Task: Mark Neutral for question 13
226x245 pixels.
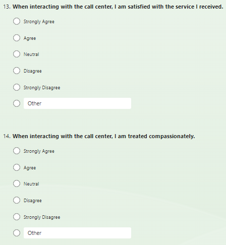Action: tap(17, 54)
